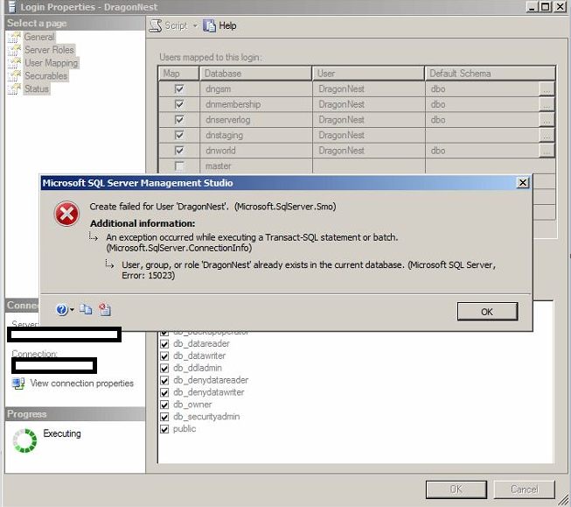
Task: Check the master database map checkbox
Action: [x=179, y=166]
